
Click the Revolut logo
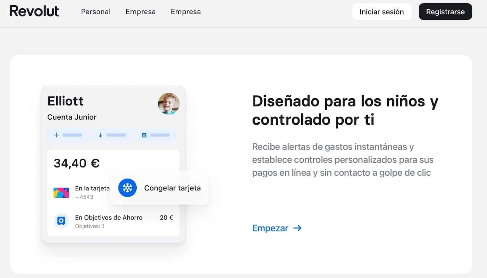pyautogui.click(x=34, y=11)
